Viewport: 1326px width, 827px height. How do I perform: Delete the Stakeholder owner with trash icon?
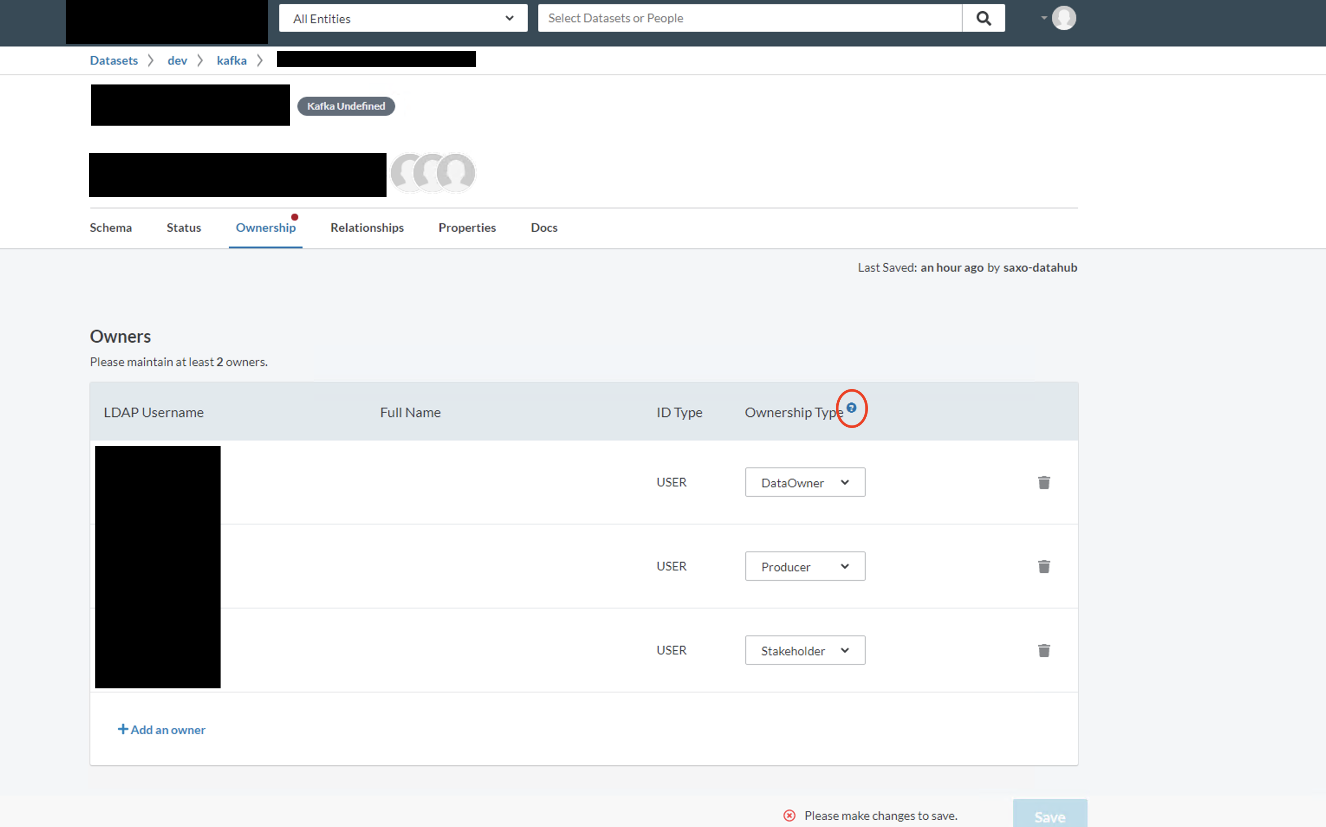point(1044,650)
